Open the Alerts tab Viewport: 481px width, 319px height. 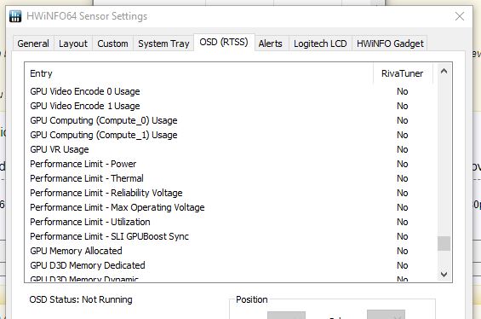coord(270,43)
